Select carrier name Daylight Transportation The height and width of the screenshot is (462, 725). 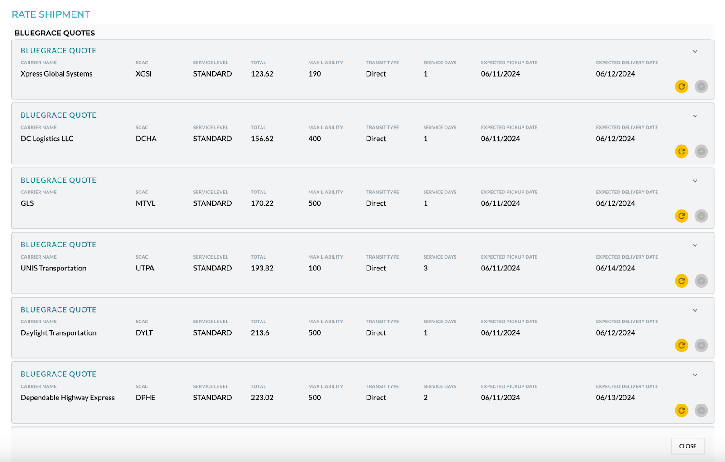coord(58,333)
